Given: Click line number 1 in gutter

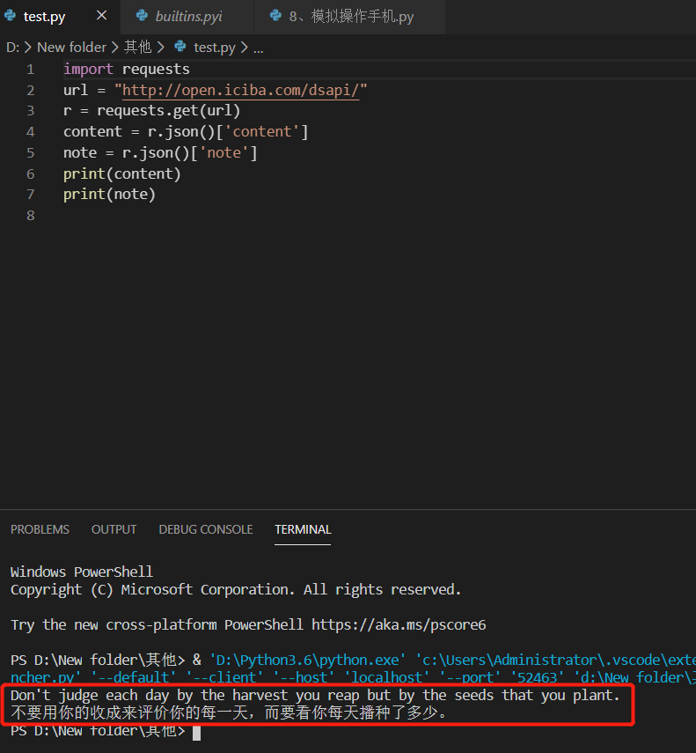Looking at the screenshot, I should click(x=30, y=70).
